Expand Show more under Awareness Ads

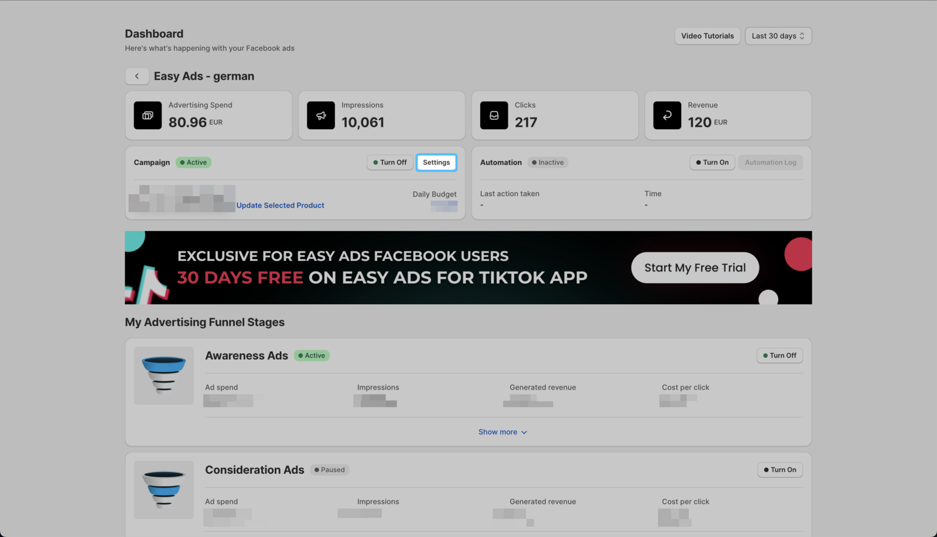pos(502,432)
